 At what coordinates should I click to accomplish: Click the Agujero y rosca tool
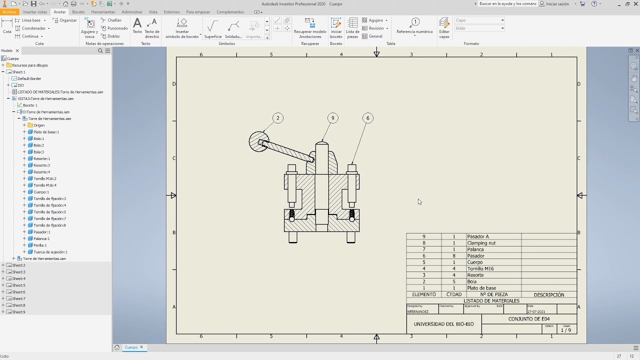89,28
